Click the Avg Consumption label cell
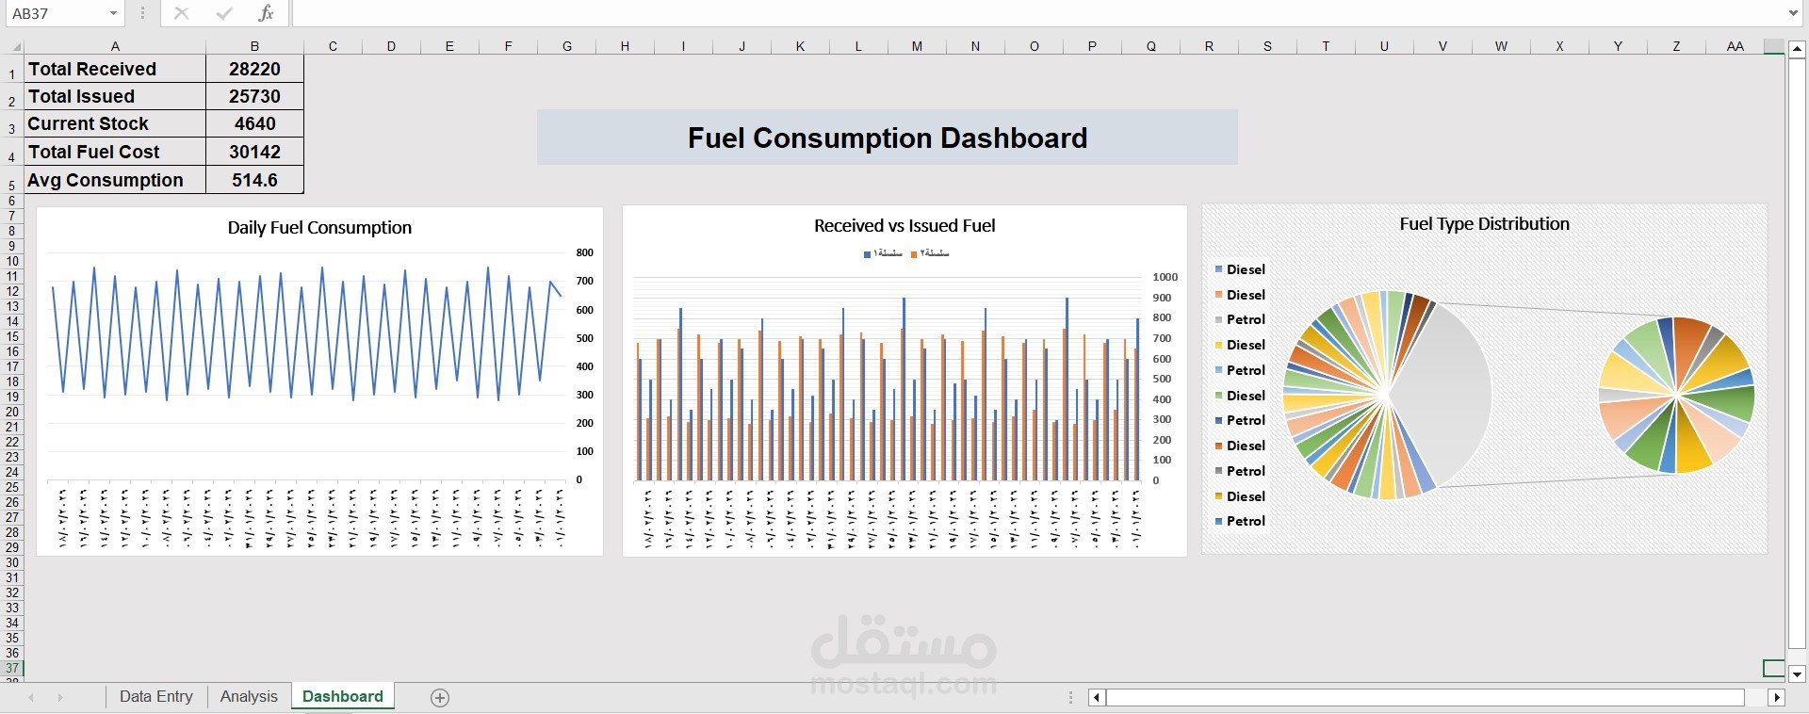The width and height of the screenshot is (1809, 714). pos(115,180)
